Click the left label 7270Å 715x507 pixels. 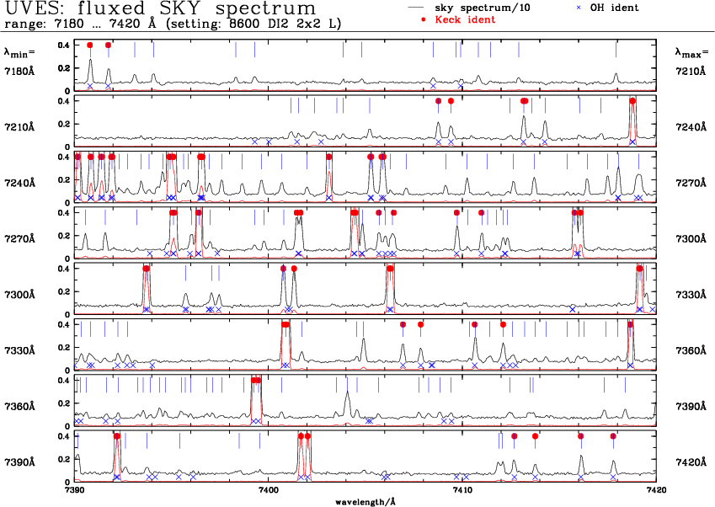(19, 239)
